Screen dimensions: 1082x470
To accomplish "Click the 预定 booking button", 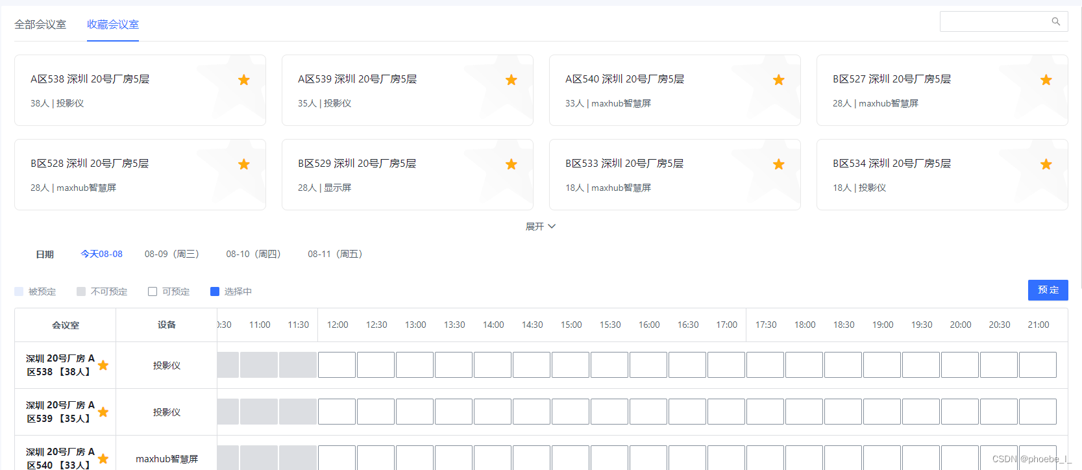I will pos(1048,290).
